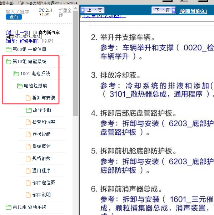Click the sidebar vertical scrollbar thumb

[75, 63]
